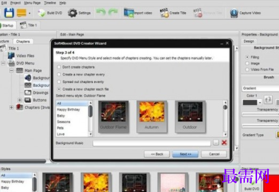Open the Gradient brush dropdown
279x192 pixels.
click(x=261, y=88)
